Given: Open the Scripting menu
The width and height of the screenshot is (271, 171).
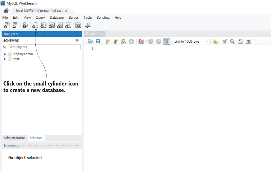Looking at the screenshot, I should pos(103,18).
